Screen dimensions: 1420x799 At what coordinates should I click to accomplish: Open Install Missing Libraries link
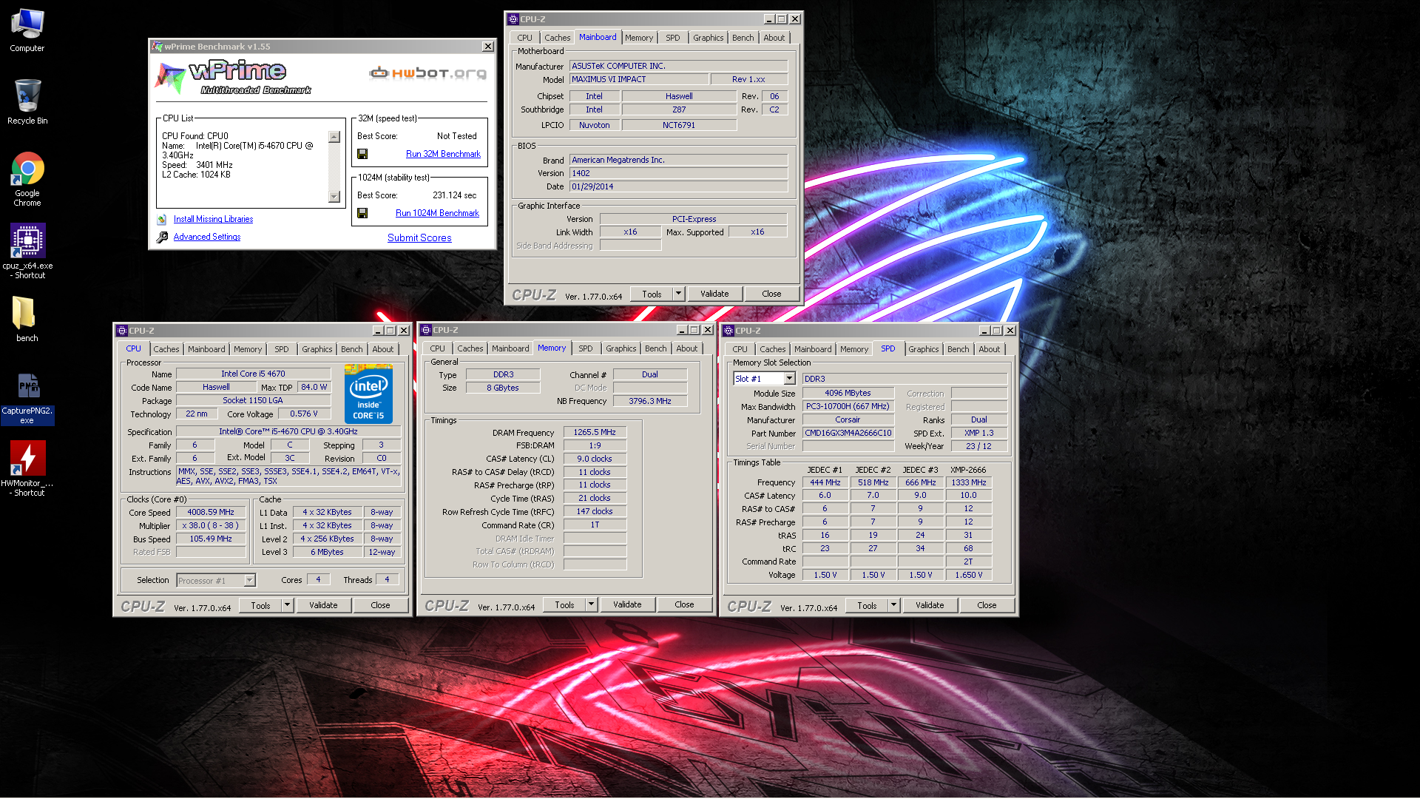pos(213,219)
